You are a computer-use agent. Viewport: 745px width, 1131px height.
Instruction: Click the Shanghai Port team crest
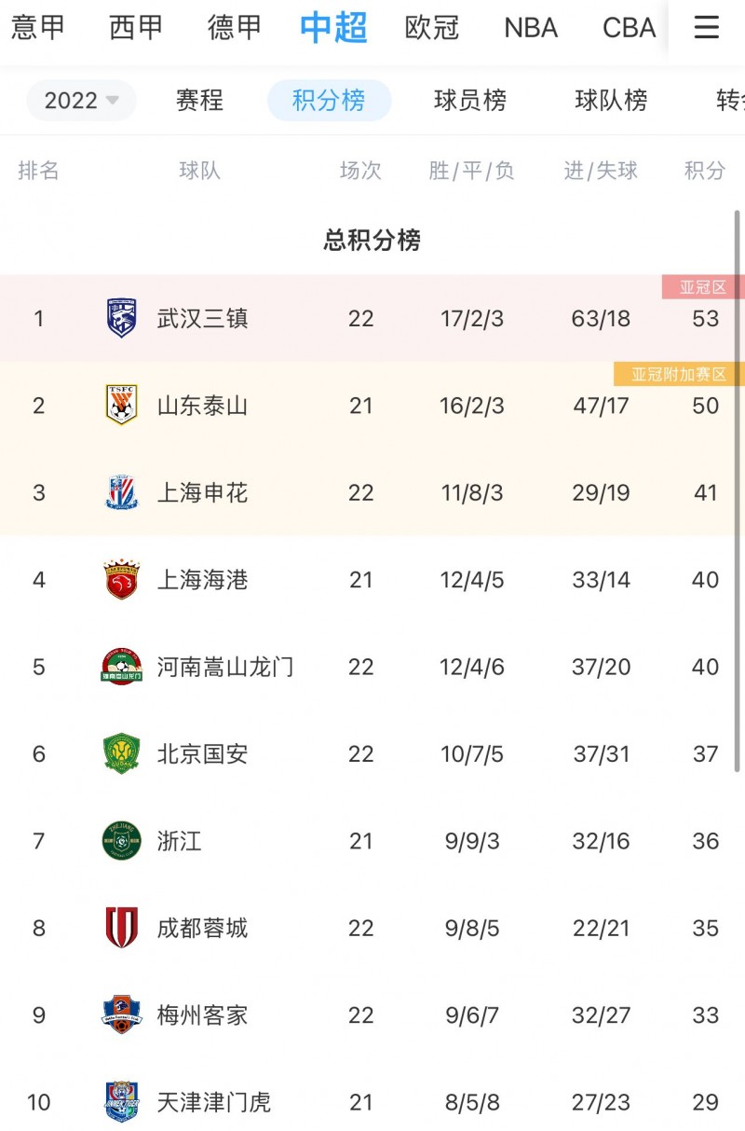pos(119,579)
